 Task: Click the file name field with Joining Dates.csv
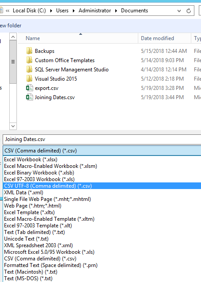102,139
